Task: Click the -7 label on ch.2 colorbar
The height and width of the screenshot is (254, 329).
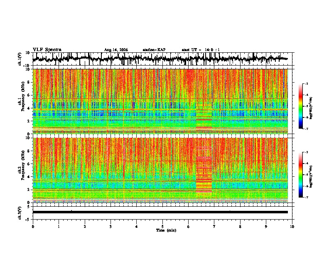Action: point(306,197)
